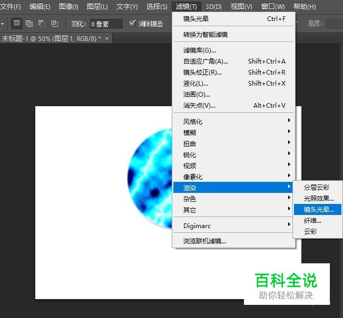The image size is (343, 318).
Task: Expand the Digimarc submenu
Action: (233, 225)
